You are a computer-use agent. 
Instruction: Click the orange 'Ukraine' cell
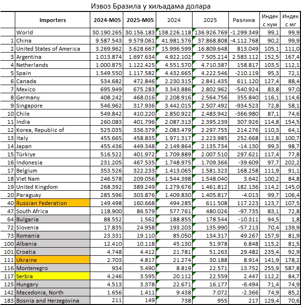point(53,260)
